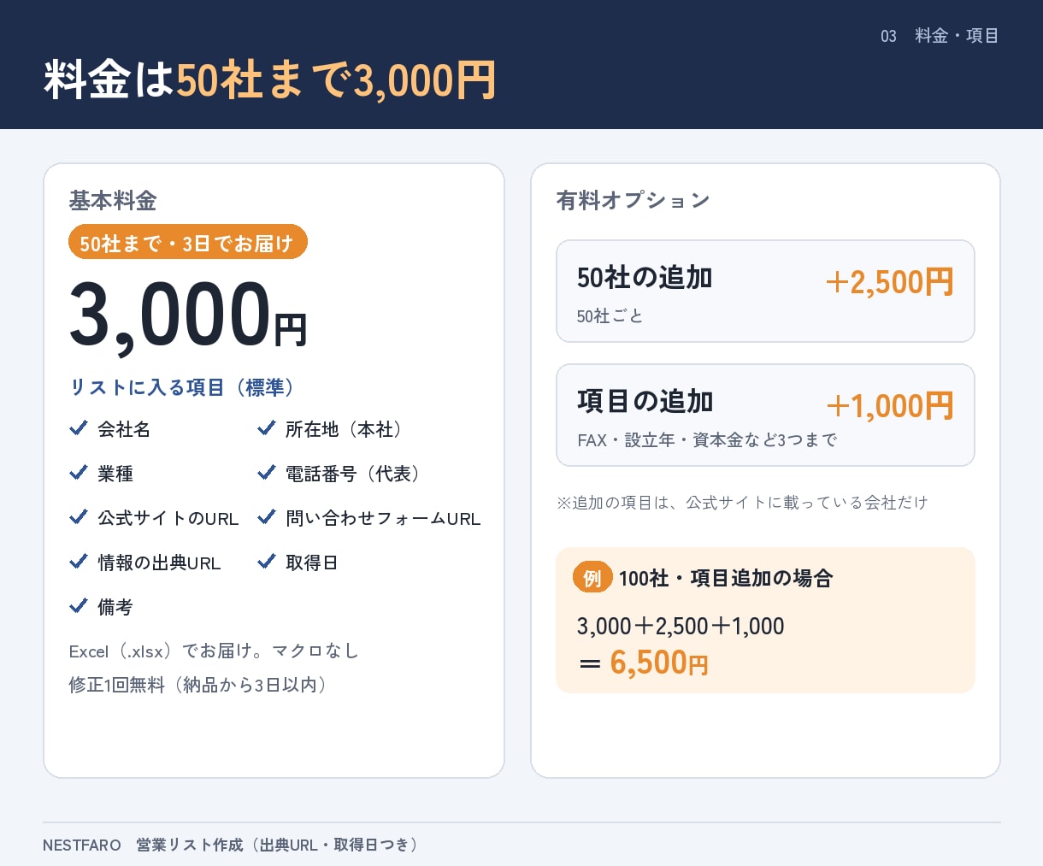The height and width of the screenshot is (866, 1043).
Task: Click the 会社名 item text
Action: (x=124, y=429)
